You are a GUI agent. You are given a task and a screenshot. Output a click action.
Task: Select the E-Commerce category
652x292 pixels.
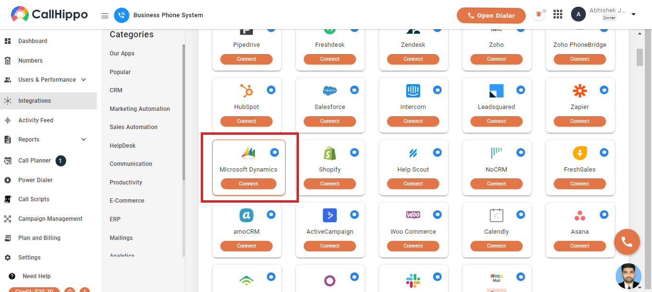127,201
